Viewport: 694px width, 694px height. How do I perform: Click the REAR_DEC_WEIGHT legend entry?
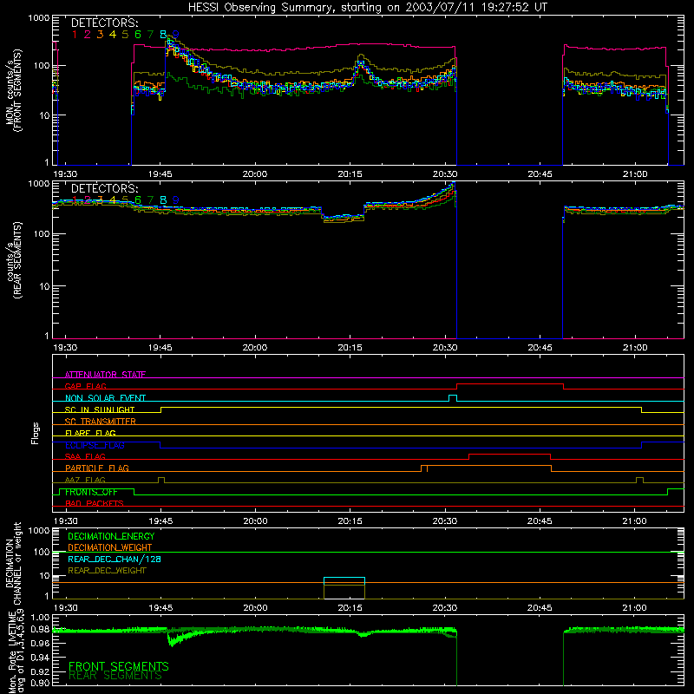coord(107,571)
